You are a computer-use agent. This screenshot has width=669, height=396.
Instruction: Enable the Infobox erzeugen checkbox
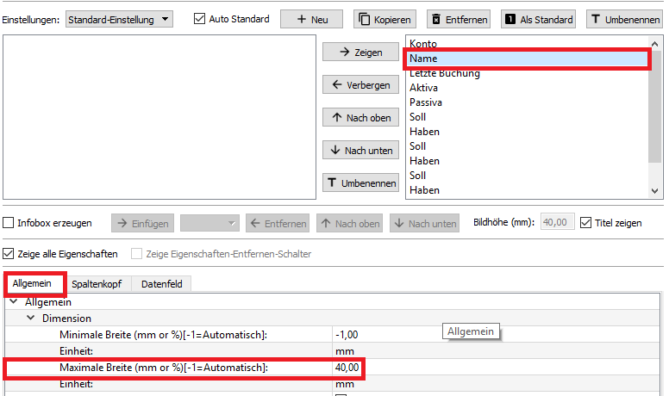[9, 223]
